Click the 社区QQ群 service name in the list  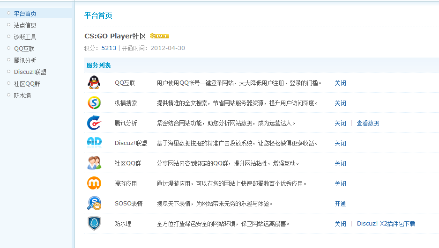(x=127, y=164)
